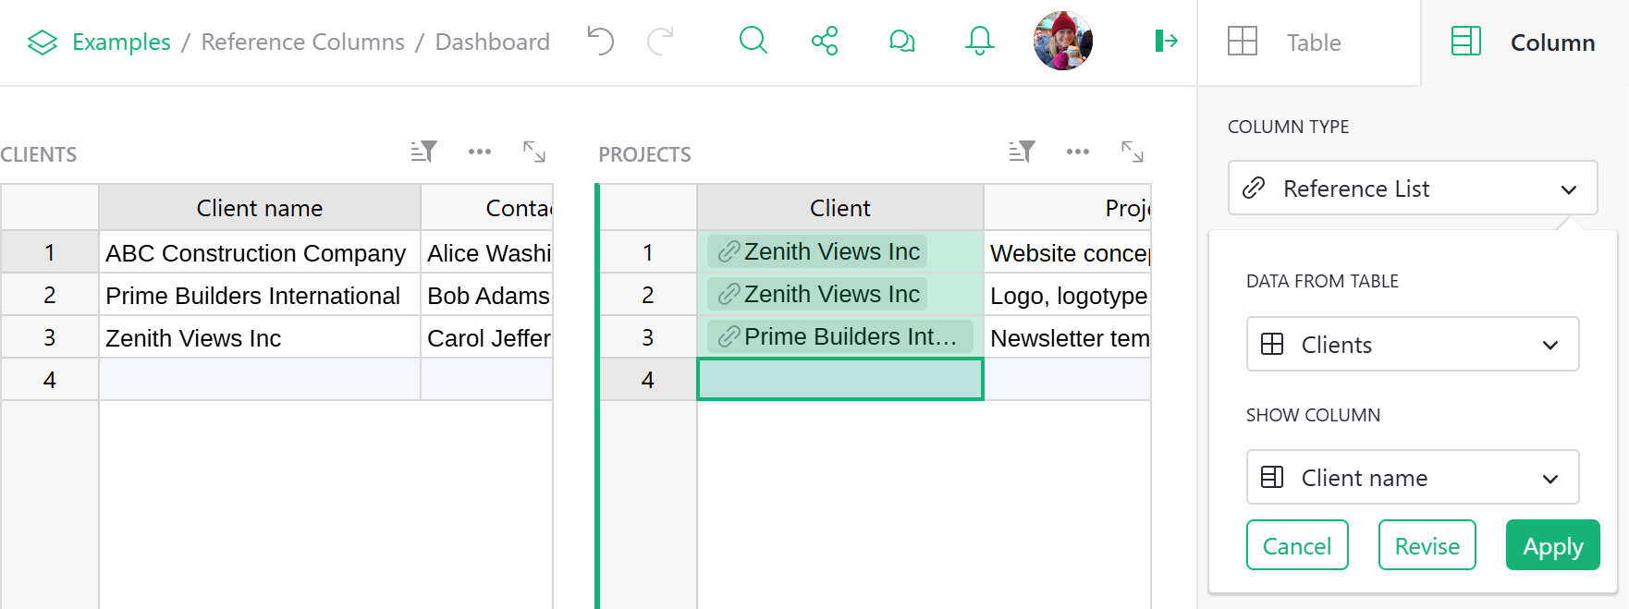Open the Column Type Reference List dropdown

(x=1412, y=189)
